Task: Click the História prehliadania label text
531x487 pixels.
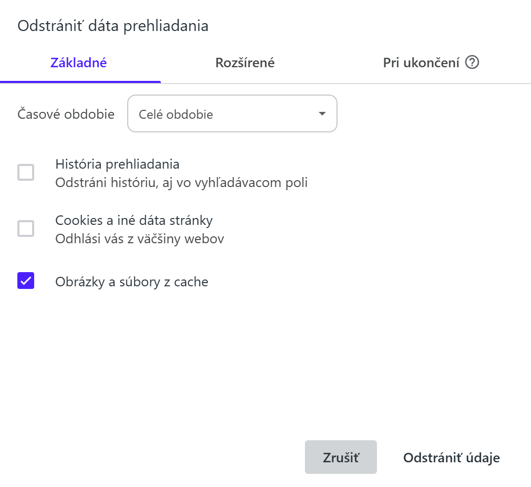Action: pyautogui.click(x=117, y=164)
